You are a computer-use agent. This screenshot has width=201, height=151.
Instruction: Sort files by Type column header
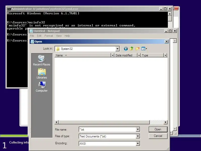(x=152, y=55)
